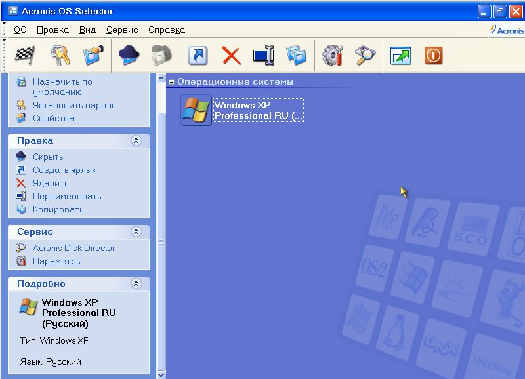Launch Disk Director via magnifier toolbar icon
The width and height of the screenshot is (525, 379).
coord(366,56)
